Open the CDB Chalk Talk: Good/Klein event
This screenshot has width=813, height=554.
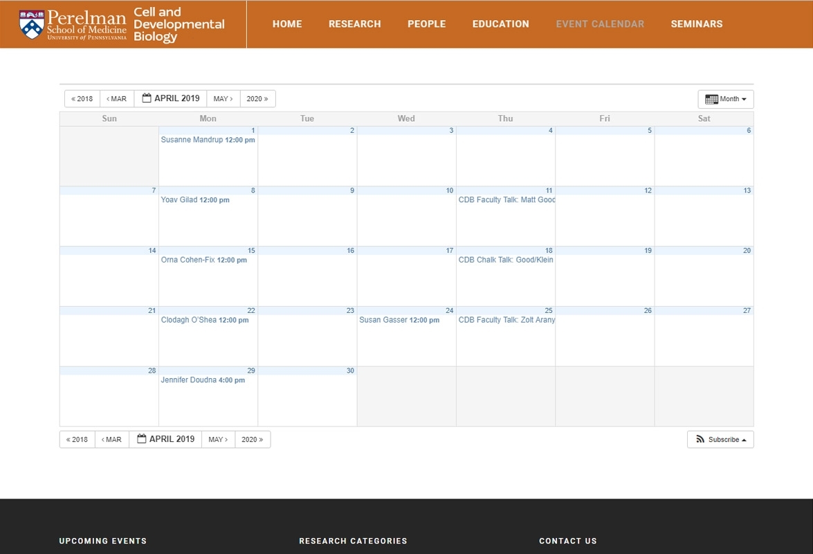(x=506, y=260)
